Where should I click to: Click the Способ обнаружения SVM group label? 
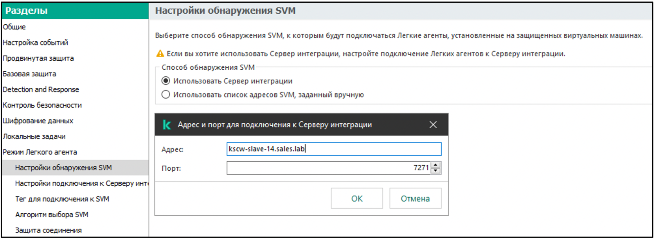(x=208, y=67)
